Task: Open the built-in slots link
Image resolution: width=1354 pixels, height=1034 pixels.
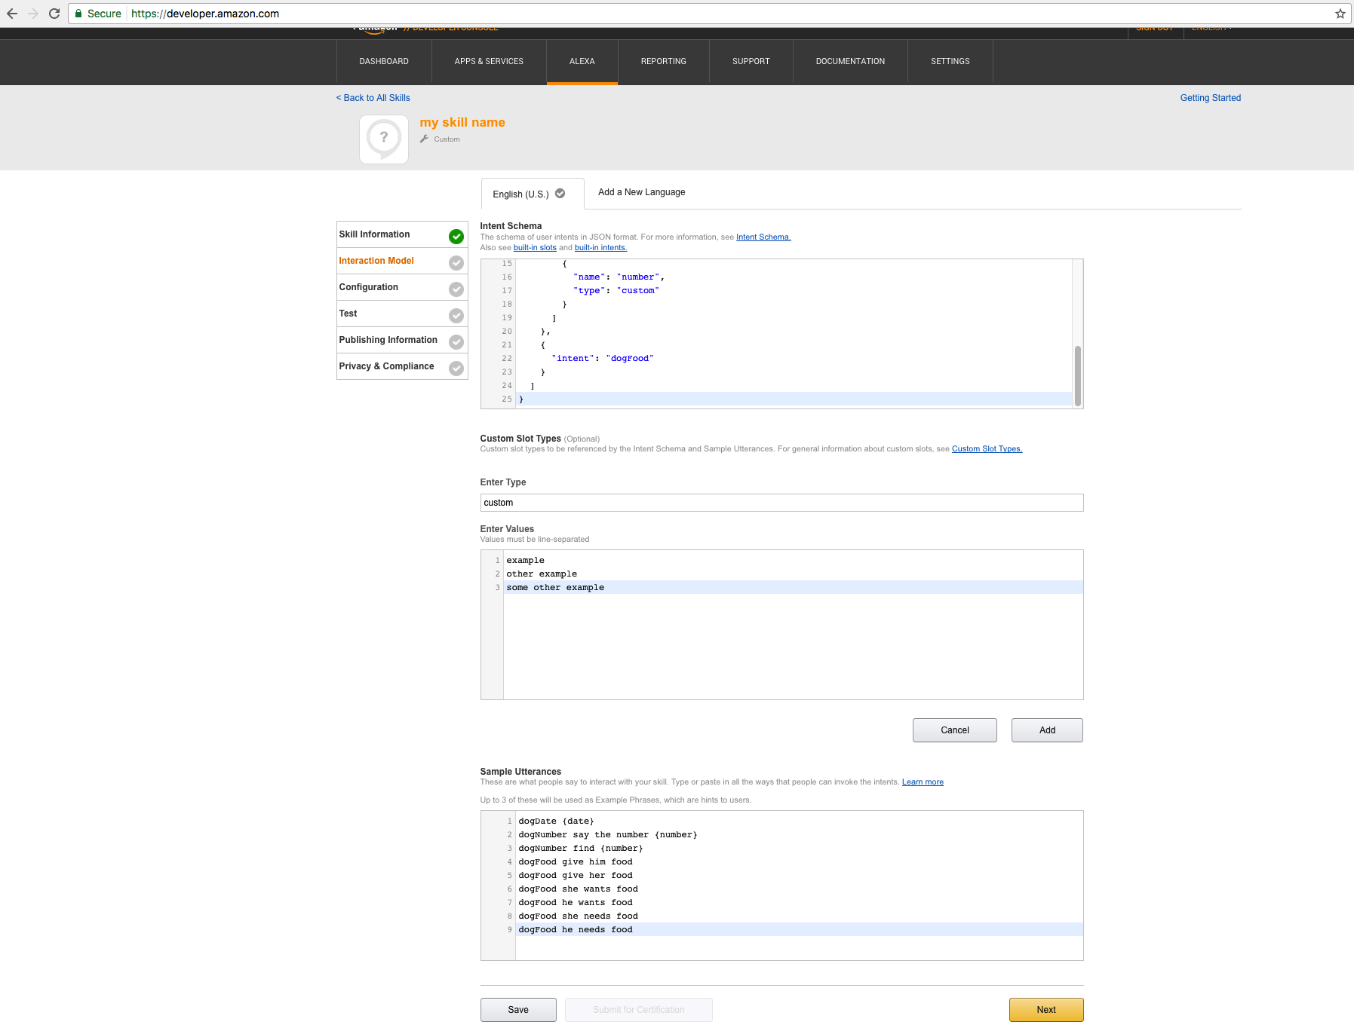Action: [535, 247]
